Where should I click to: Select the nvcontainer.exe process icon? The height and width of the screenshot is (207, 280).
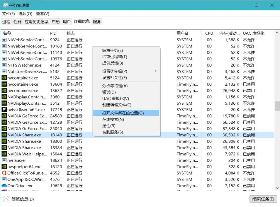point(4,78)
